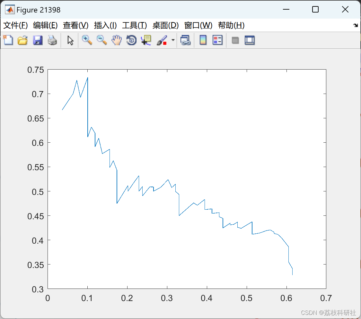
Task: Open a file with the folder icon
Action: pyautogui.click(x=22, y=40)
